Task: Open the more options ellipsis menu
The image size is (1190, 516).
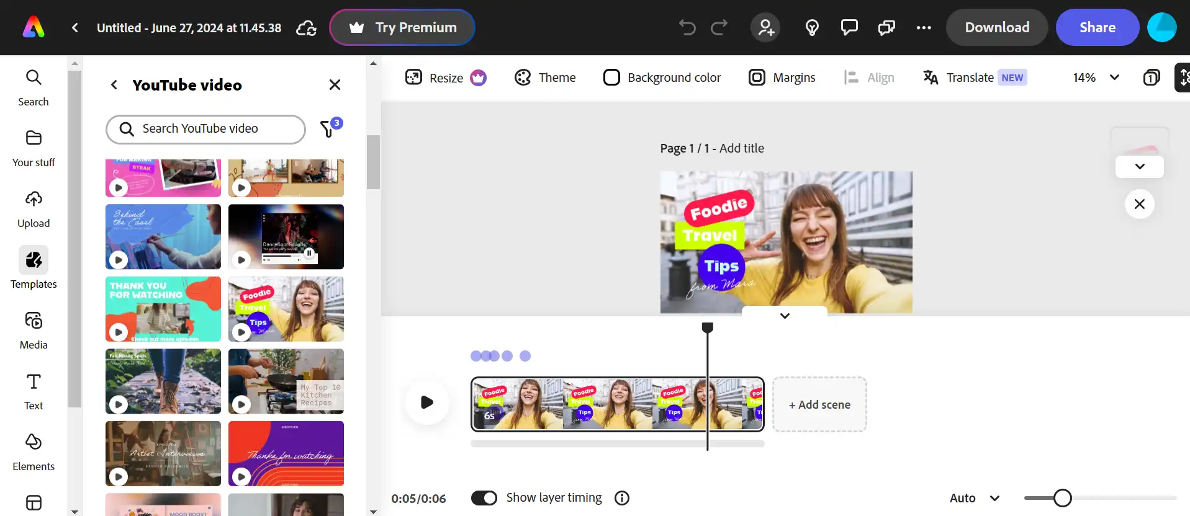Action: pos(924,27)
